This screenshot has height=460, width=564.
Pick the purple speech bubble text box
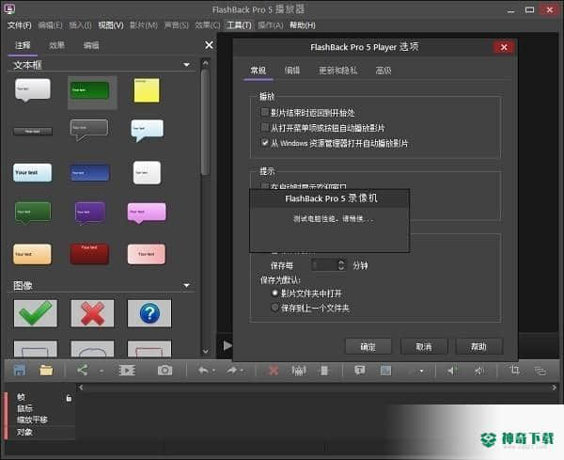coord(90,213)
